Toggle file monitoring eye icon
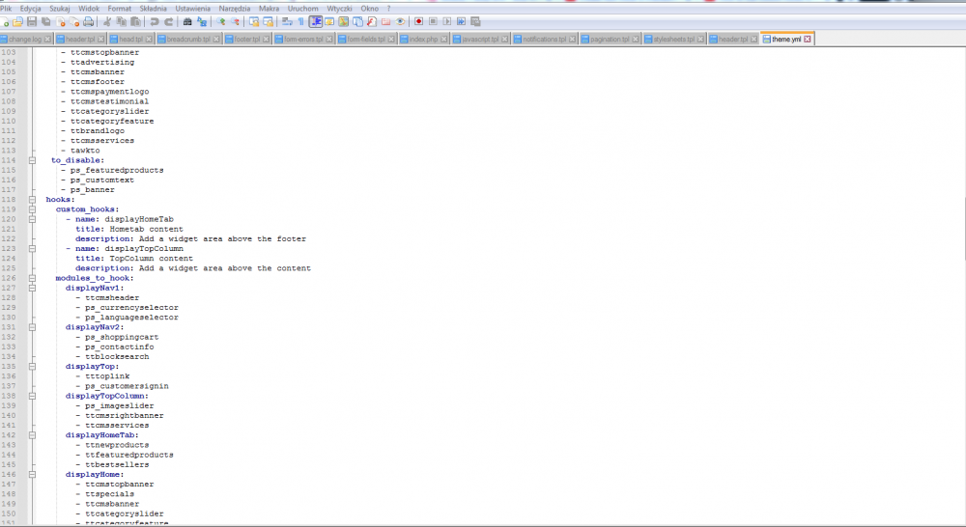This screenshot has width=966, height=527. pyautogui.click(x=400, y=21)
